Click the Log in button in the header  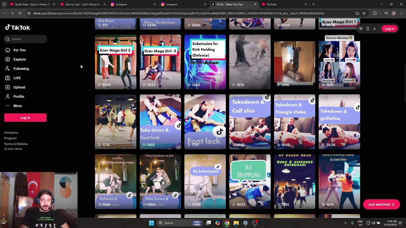[389, 28]
